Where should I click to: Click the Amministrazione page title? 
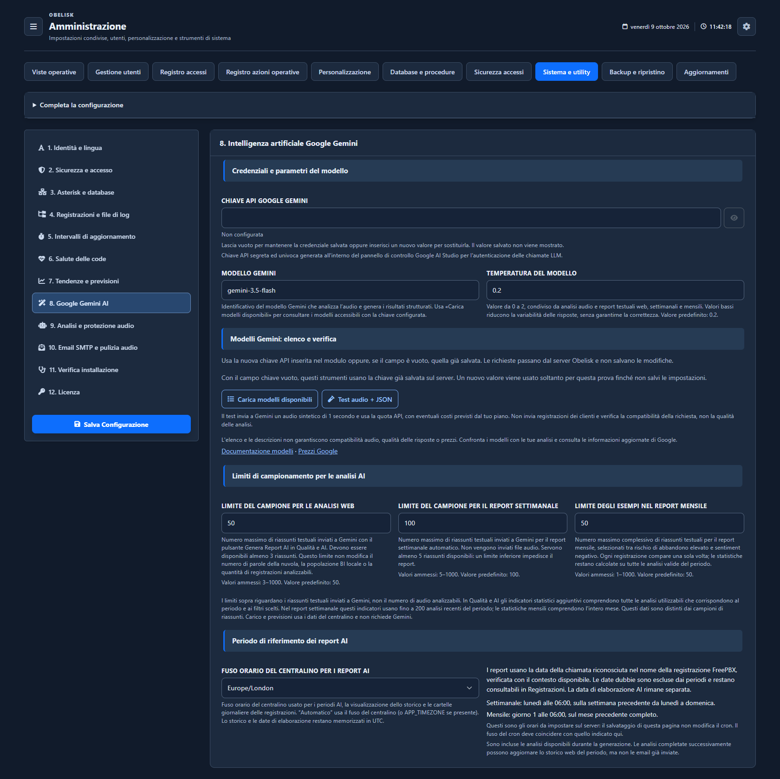coord(88,26)
